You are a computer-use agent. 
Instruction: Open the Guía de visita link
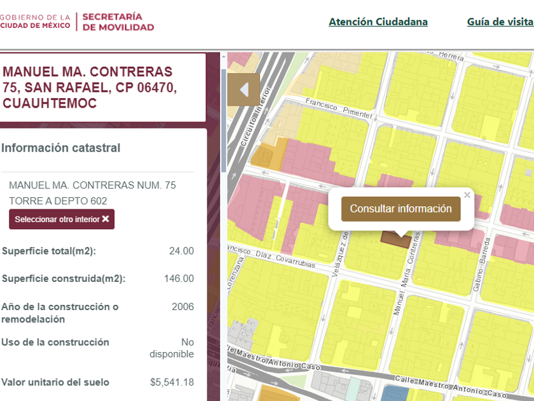click(500, 22)
